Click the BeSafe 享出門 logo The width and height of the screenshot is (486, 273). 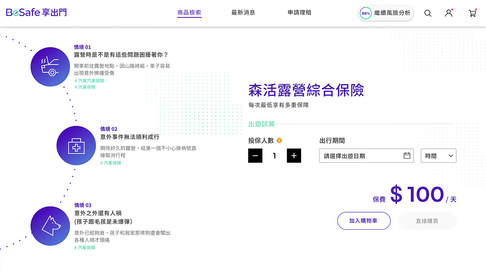point(36,13)
